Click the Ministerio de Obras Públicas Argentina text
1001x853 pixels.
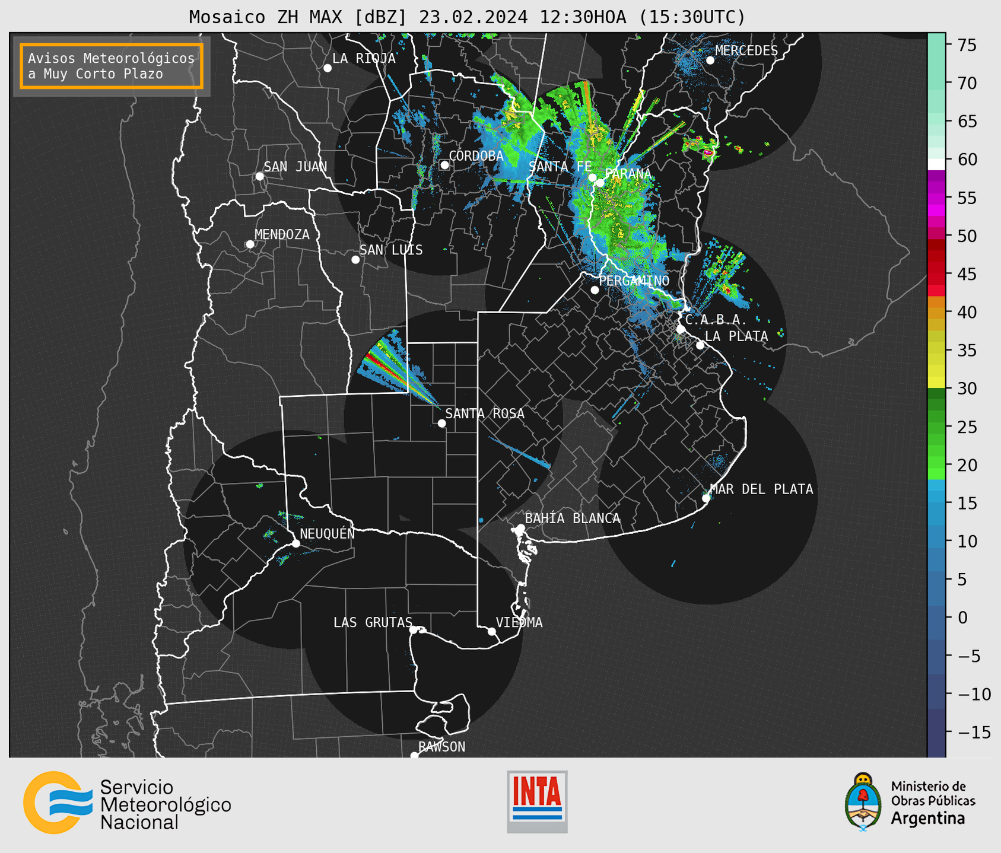tap(933, 803)
